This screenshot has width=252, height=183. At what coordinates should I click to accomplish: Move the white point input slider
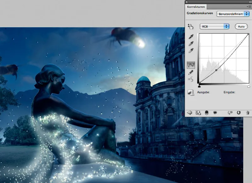(249, 86)
